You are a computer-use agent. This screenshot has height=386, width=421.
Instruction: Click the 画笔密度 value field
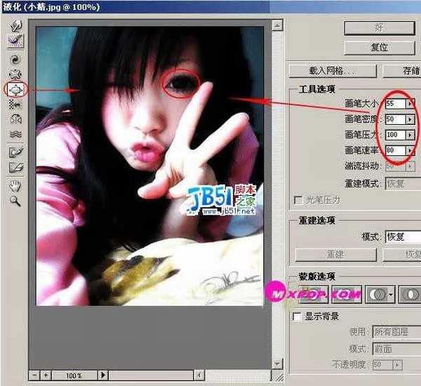point(395,119)
